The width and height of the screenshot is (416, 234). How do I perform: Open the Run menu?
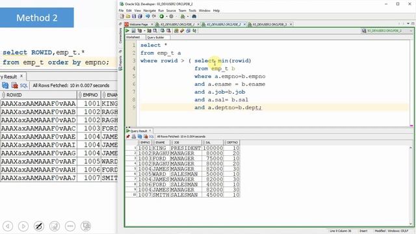[161, 10]
